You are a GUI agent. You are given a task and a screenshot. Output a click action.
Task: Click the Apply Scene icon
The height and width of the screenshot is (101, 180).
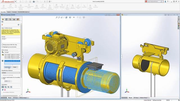80,17
